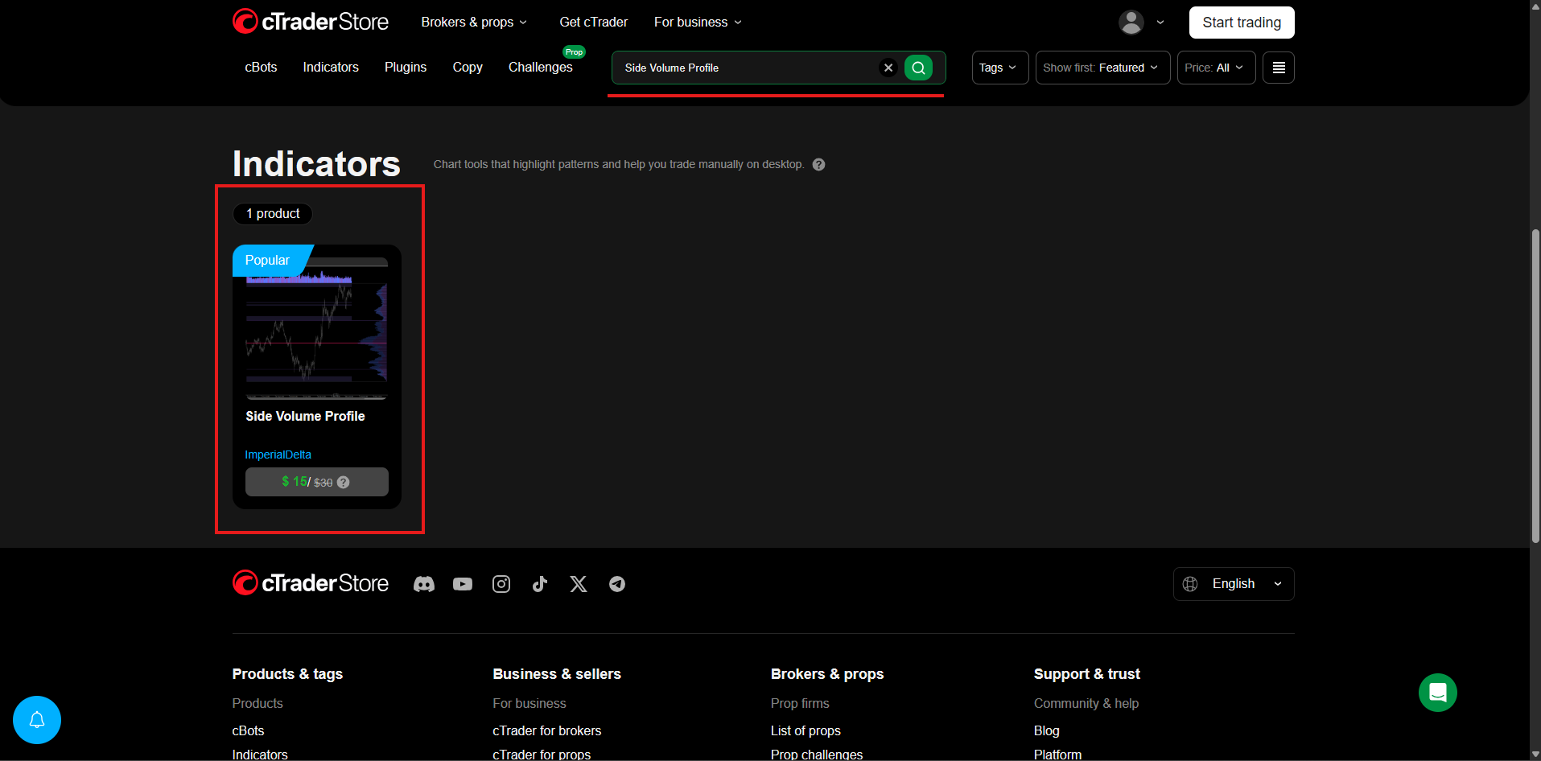Open the YouTube channel icon
This screenshot has height=761, width=1541.
click(462, 584)
